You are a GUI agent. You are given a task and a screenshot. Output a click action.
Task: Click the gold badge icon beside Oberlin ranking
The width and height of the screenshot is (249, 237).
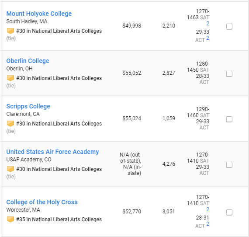(x=10, y=78)
